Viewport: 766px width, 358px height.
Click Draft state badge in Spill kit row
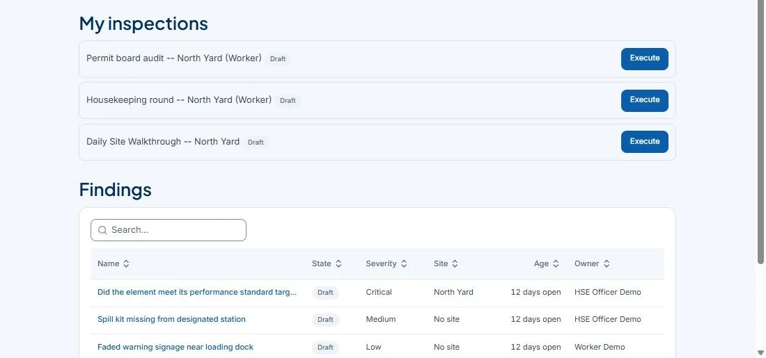tap(325, 320)
